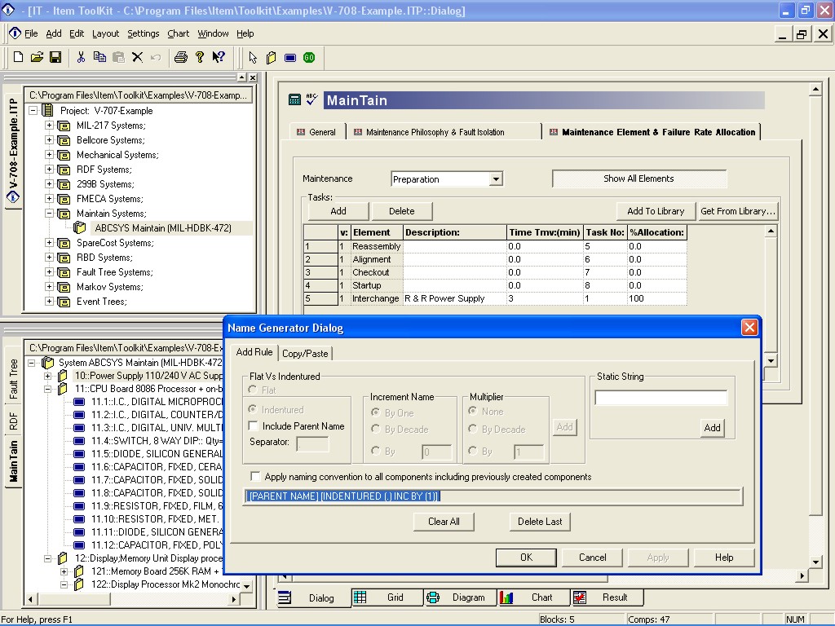
Task: Open the Chart menu
Action: tap(178, 33)
